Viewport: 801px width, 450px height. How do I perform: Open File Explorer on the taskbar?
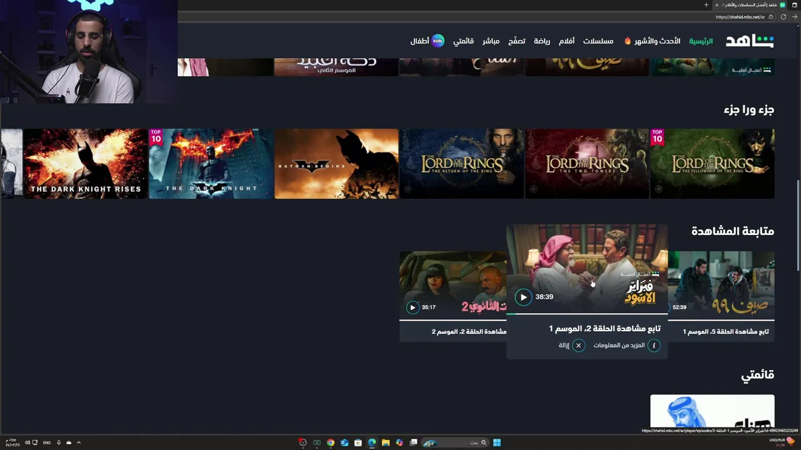click(x=385, y=442)
